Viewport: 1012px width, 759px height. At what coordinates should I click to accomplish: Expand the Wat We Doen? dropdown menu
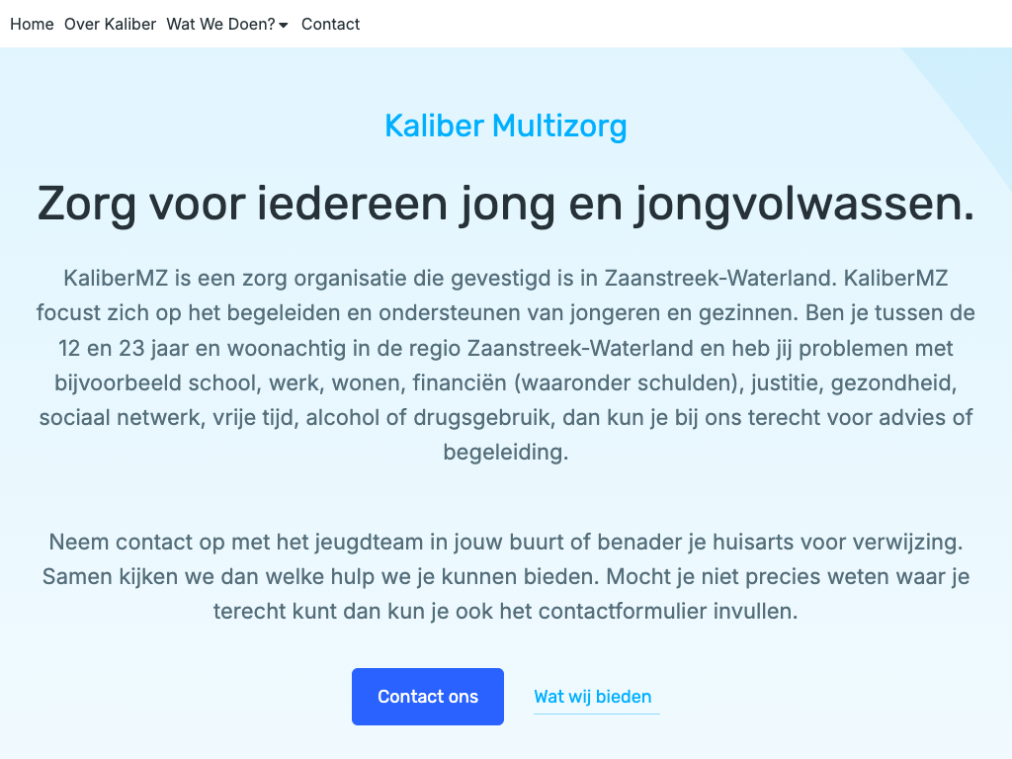(x=220, y=24)
